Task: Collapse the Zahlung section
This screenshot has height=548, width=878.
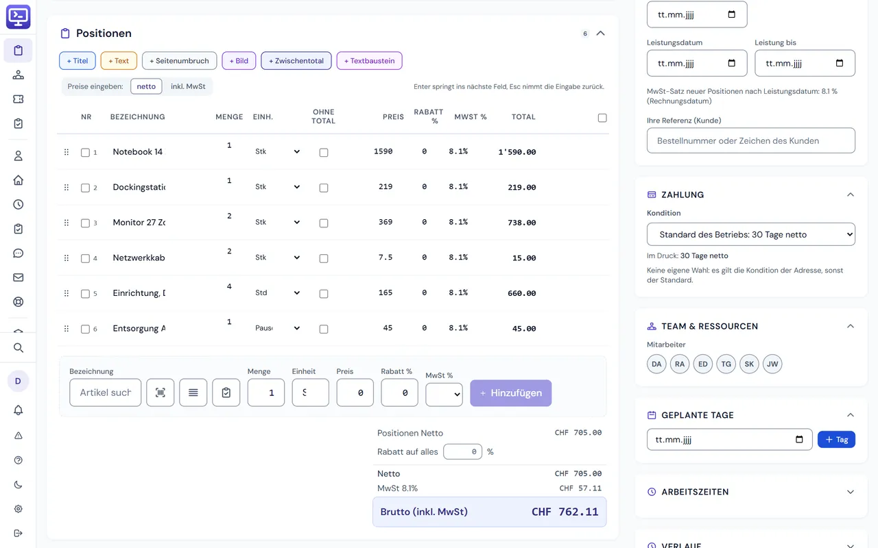Action: coord(851,195)
